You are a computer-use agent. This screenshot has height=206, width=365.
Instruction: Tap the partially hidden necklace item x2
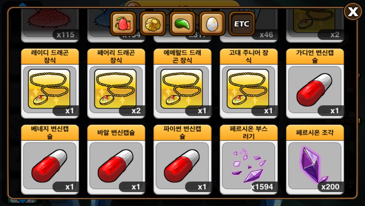315,26
